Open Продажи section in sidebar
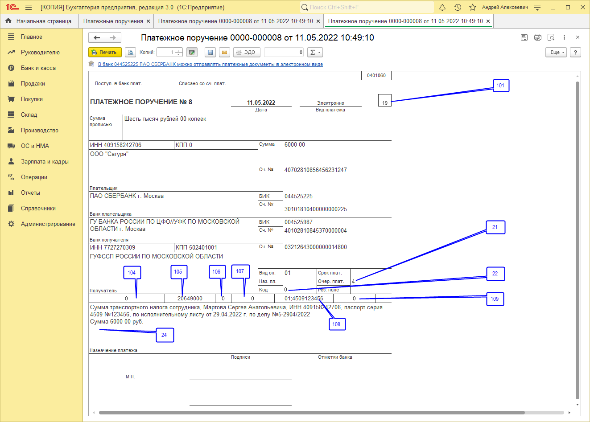Image resolution: width=590 pixels, height=422 pixels. tap(41, 83)
